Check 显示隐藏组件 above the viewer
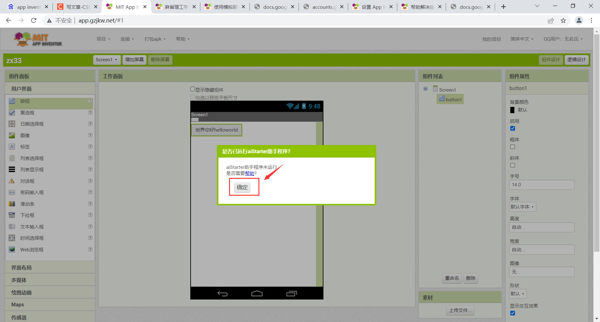Viewport: 600px width, 322px height. [193, 89]
